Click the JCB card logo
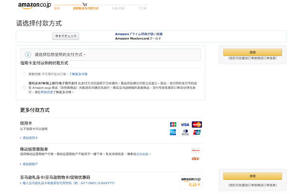This screenshot has width=305, height=194. tap(173, 125)
